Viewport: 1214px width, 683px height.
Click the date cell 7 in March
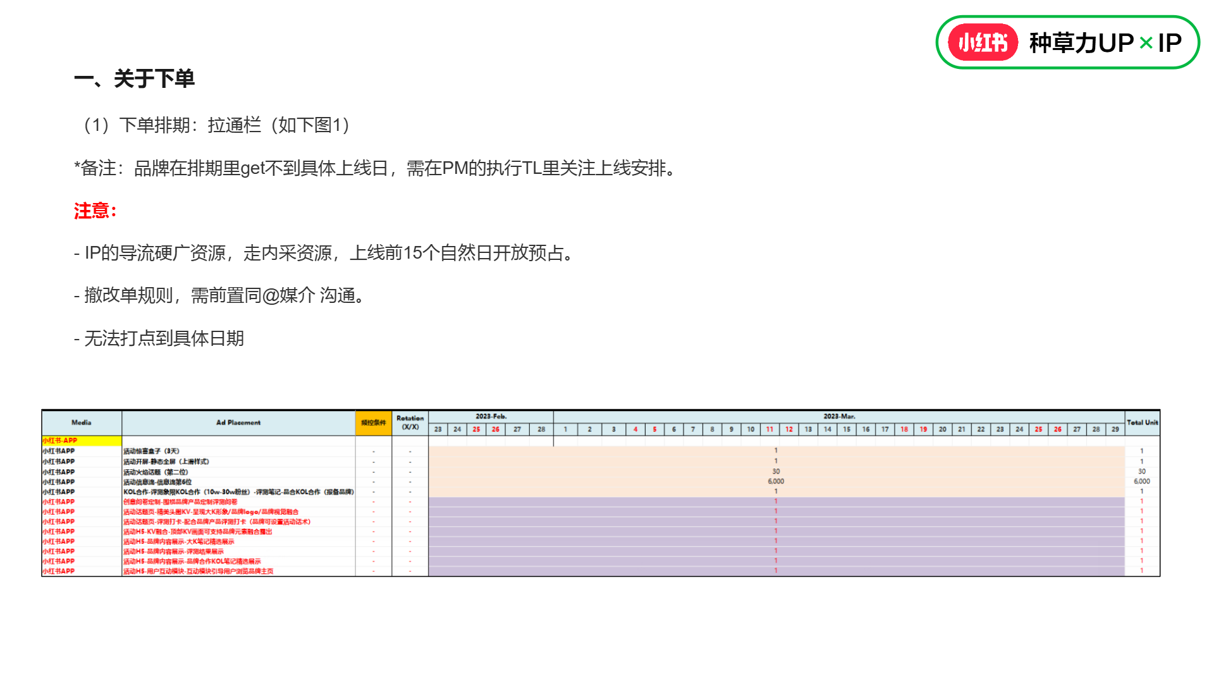click(693, 429)
